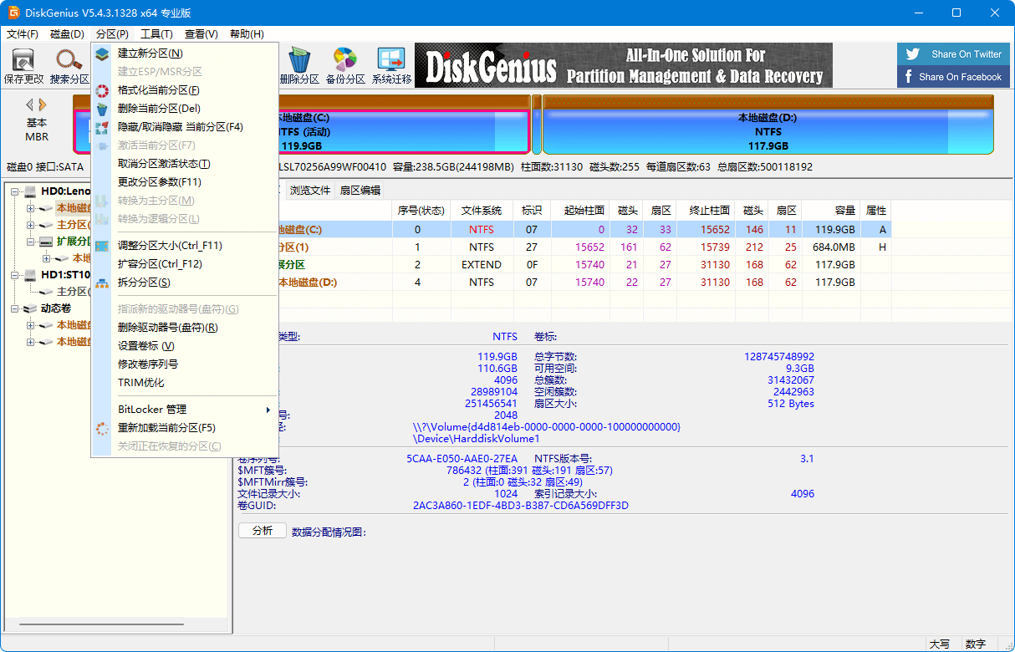Screen dimensions: 1015x652
Task: Launch the 备份分区 toolbar tool
Action: pos(345,66)
